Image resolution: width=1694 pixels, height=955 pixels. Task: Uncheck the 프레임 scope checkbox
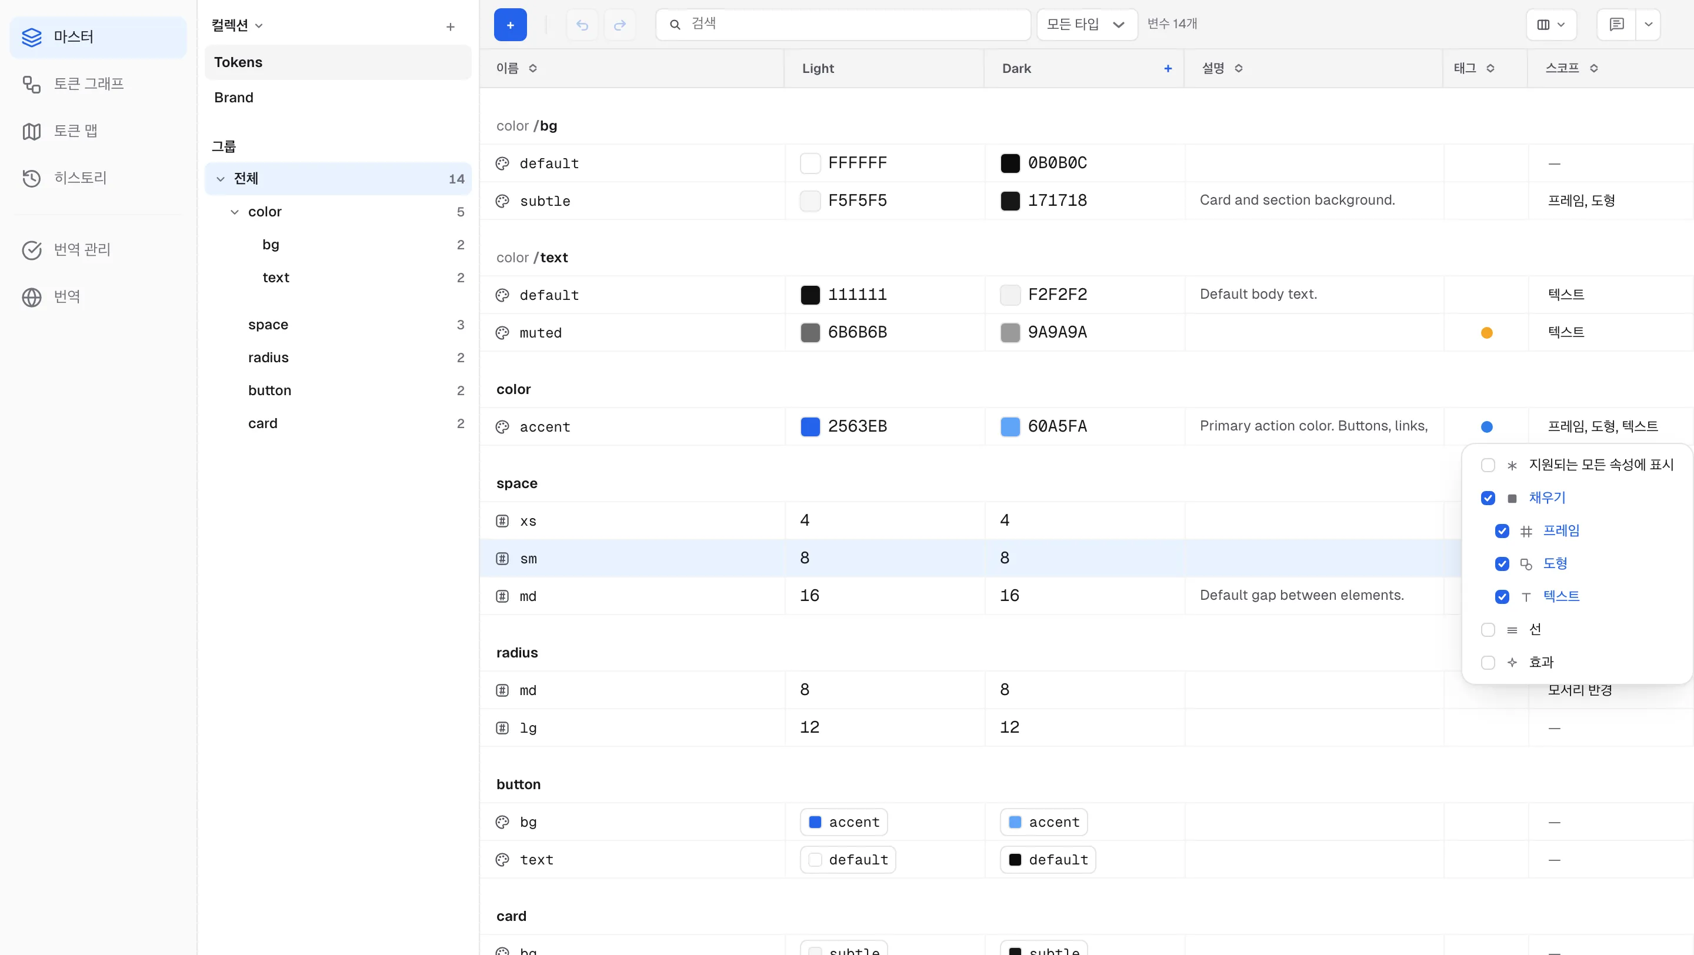pyautogui.click(x=1502, y=531)
